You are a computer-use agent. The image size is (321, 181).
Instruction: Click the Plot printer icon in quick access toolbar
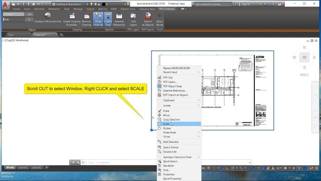(34, 4)
